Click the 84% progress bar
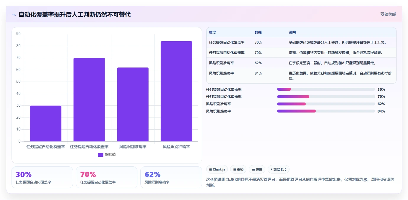 pos(326,111)
